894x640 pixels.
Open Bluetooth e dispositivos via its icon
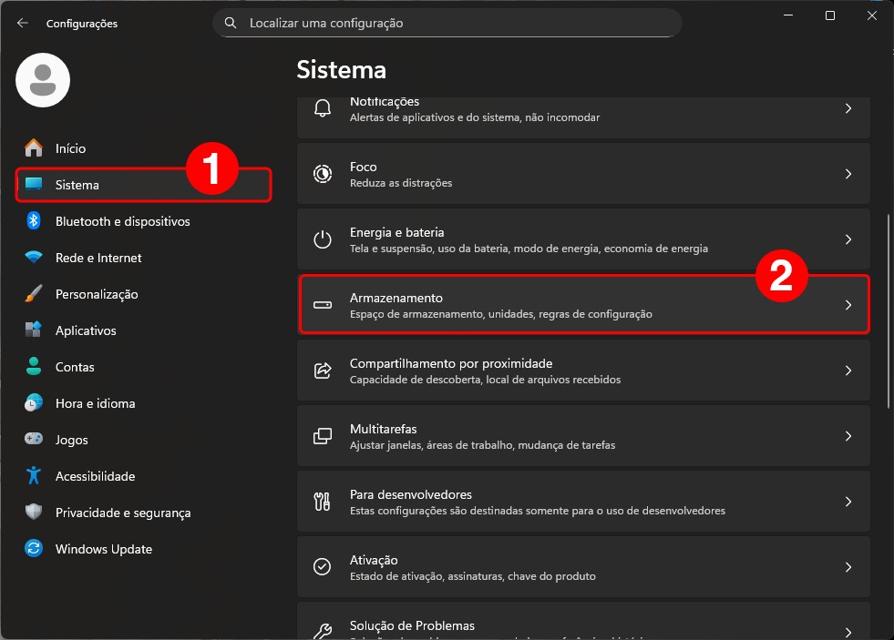[34, 221]
